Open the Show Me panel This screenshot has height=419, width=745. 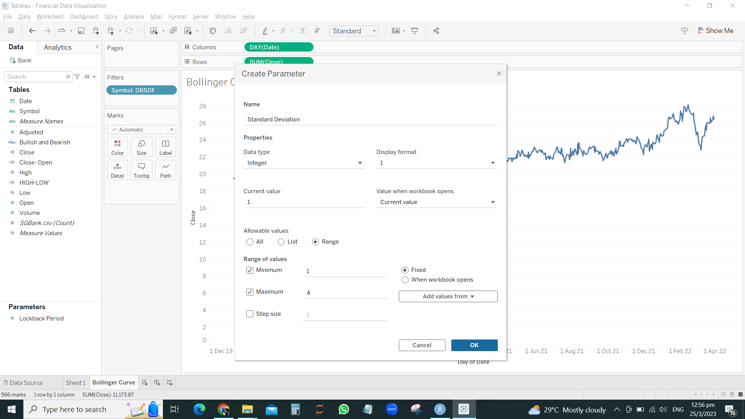click(715, 31)
